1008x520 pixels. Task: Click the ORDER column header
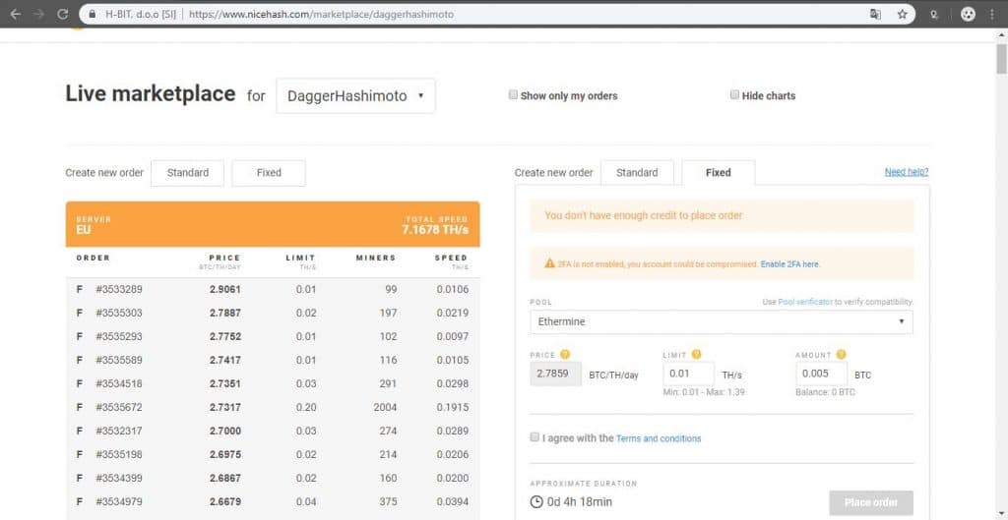tap(94, 259)
